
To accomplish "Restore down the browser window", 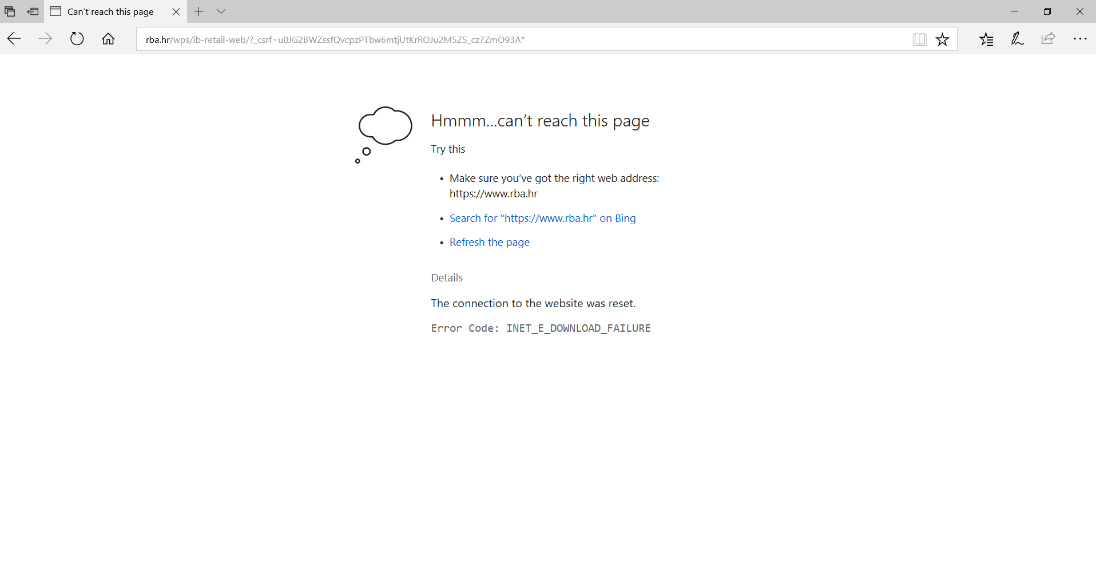I will pyautogui.click(x=1047, y=11).
